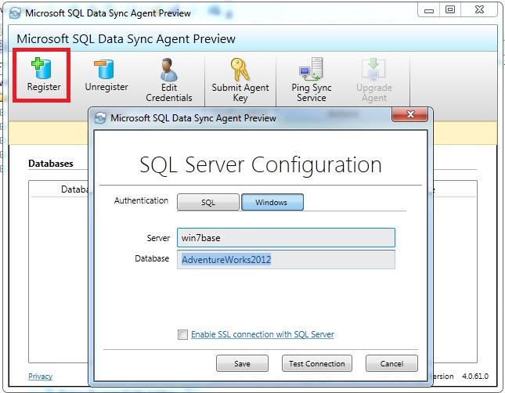Screen dimensions: 505x393
Task: Click the Database field with AdventureWorks2012
Action: pyautogui.click(x=286, y=260)
